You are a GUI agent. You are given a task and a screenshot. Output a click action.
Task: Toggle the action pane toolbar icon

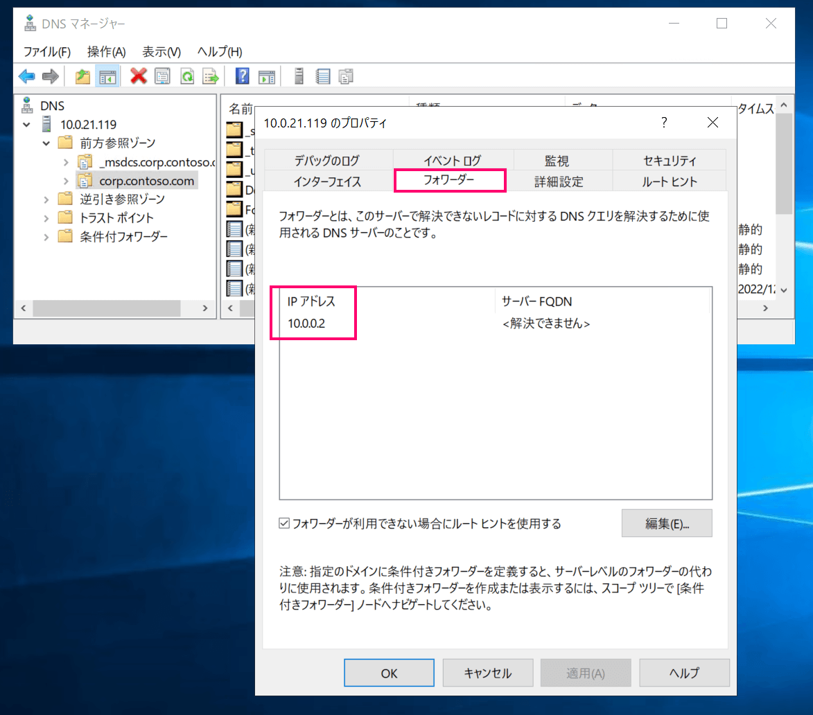[x=265, y=76]
